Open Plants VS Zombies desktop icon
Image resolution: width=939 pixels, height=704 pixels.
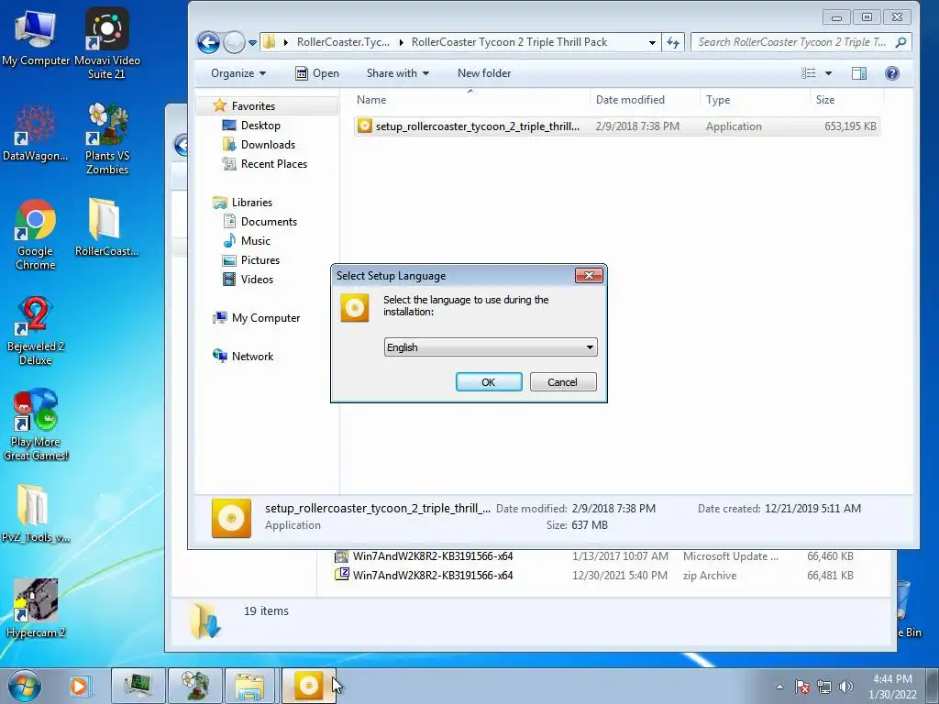point(106,138)
